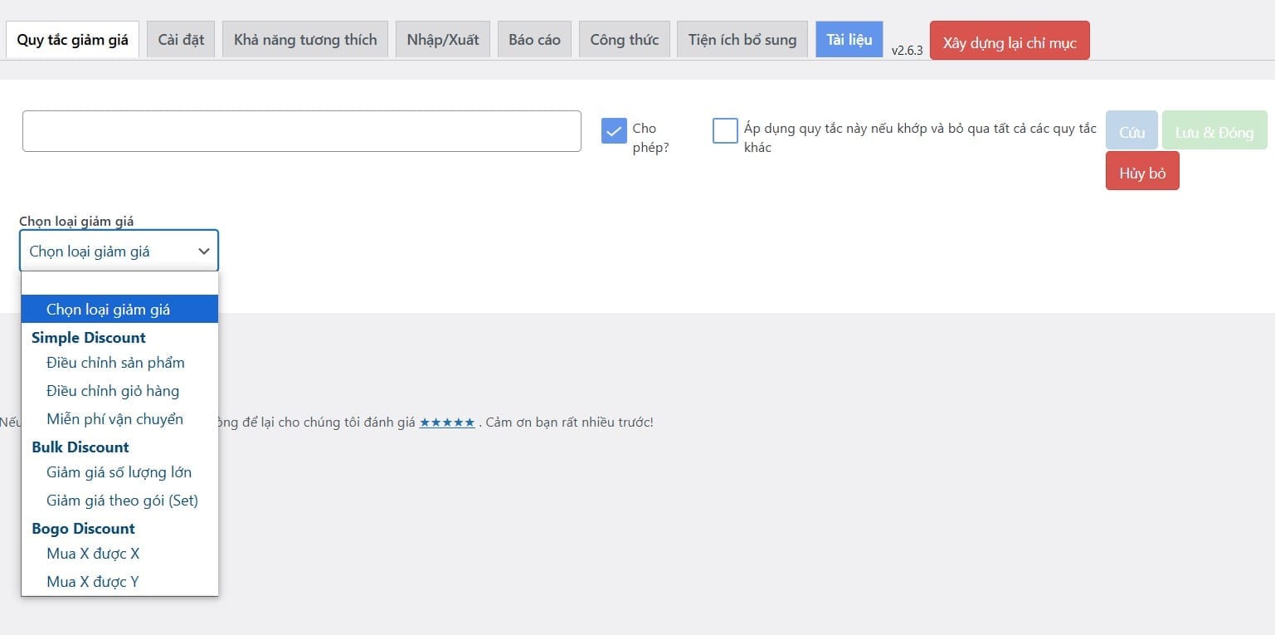Open the Cài đặt tab
1275x635 pixels.
point(181,40)
